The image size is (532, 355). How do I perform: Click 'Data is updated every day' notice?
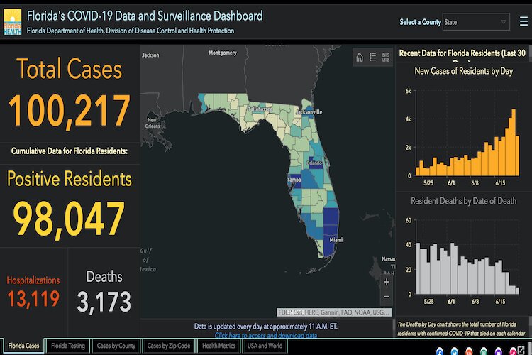(x=266, y=327)
